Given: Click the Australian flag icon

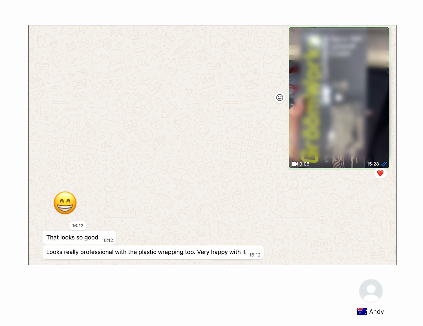Looking at the screenshot, I should pos(362,311).
